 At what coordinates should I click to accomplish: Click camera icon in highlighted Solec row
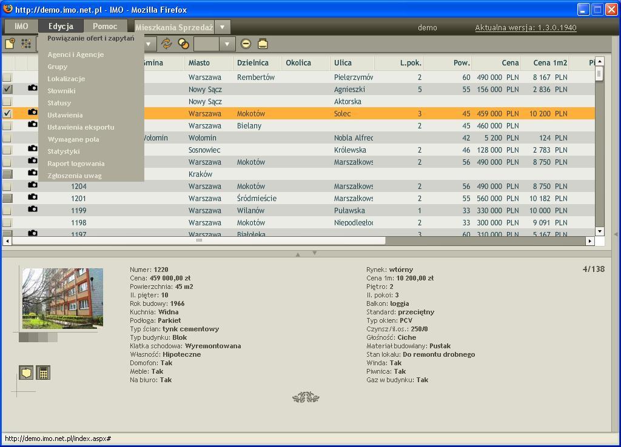(33, 112)
